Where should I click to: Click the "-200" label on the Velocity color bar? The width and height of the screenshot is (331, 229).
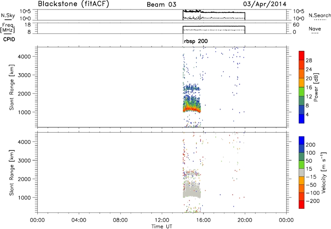click(x=313, y=201)
